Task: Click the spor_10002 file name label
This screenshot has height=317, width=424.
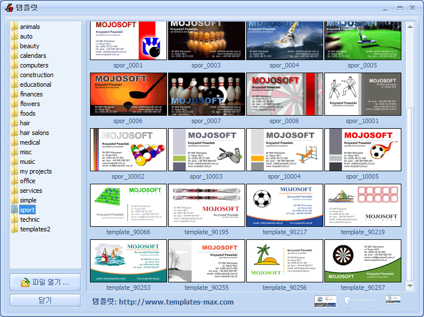Action: pos(128,177)
